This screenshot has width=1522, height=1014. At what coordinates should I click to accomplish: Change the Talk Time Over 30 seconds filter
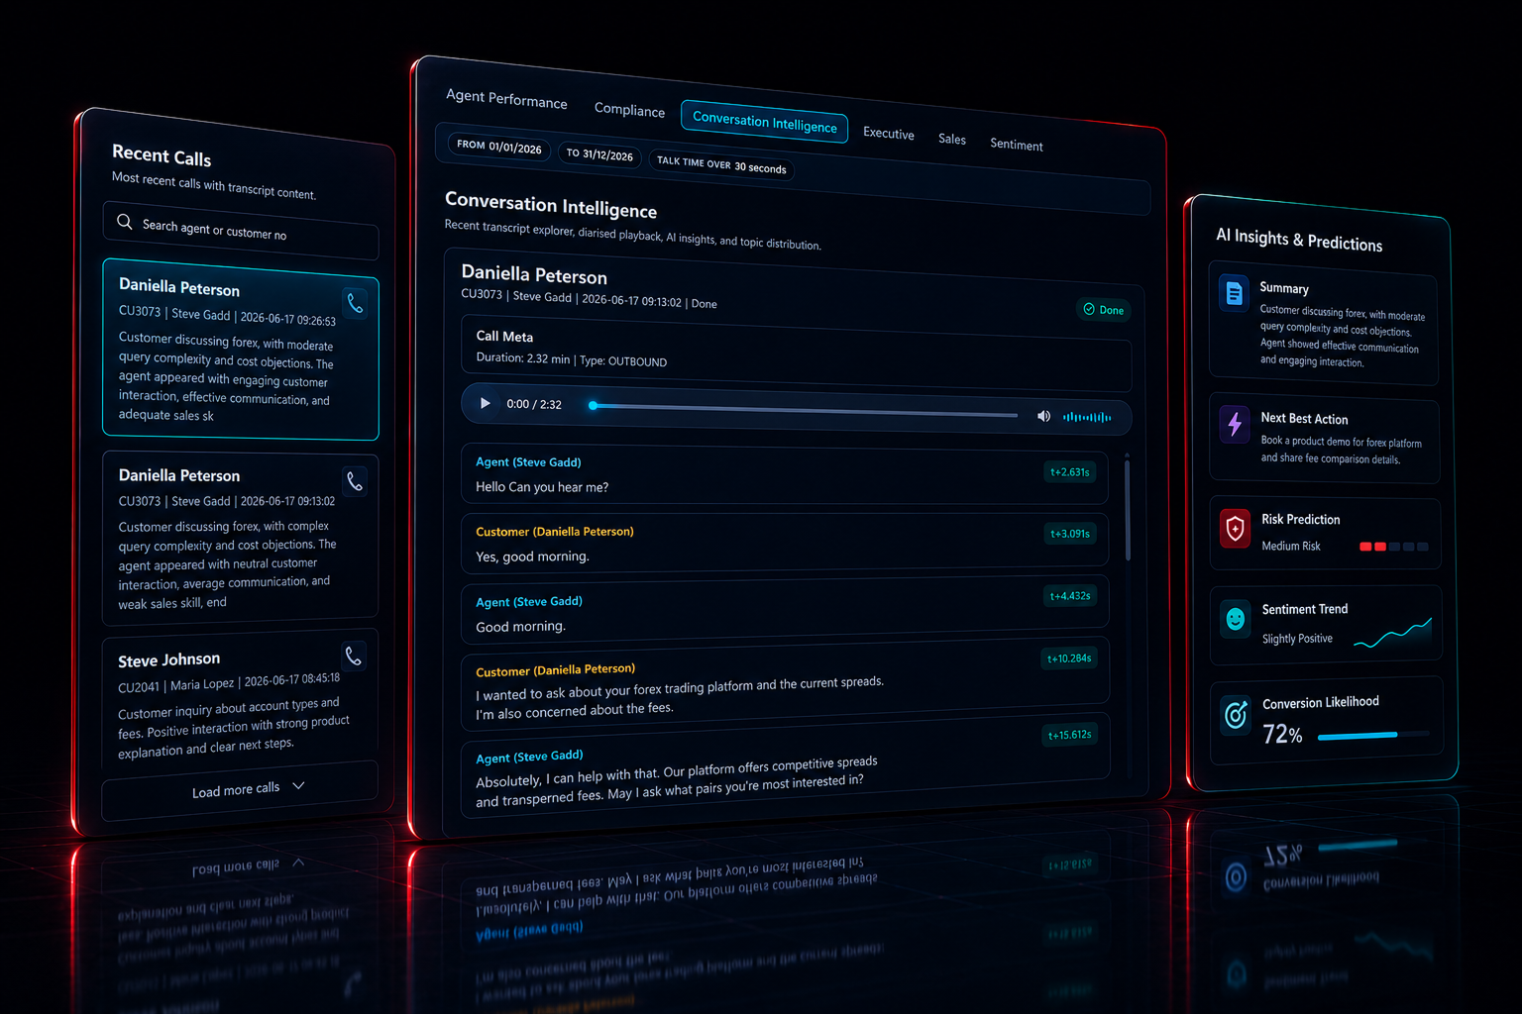(x=721, y=164)
